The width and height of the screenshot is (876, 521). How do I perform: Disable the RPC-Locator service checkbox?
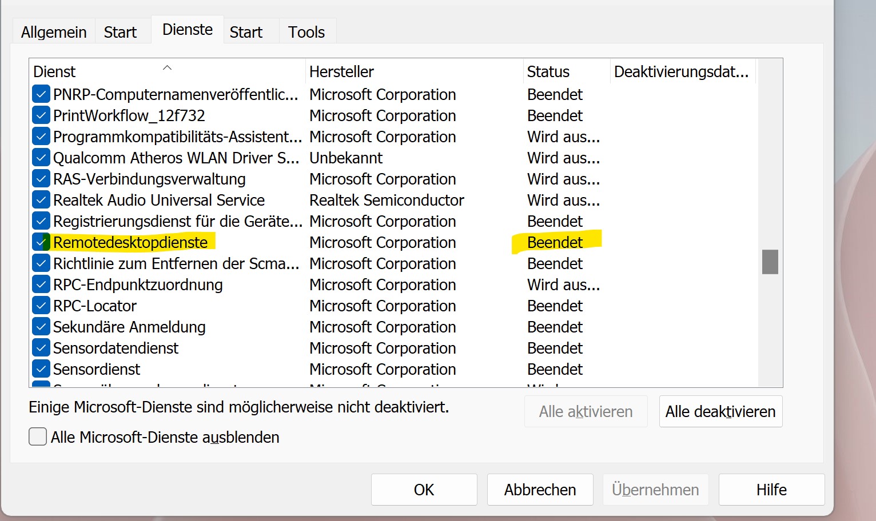coord(41,306)
